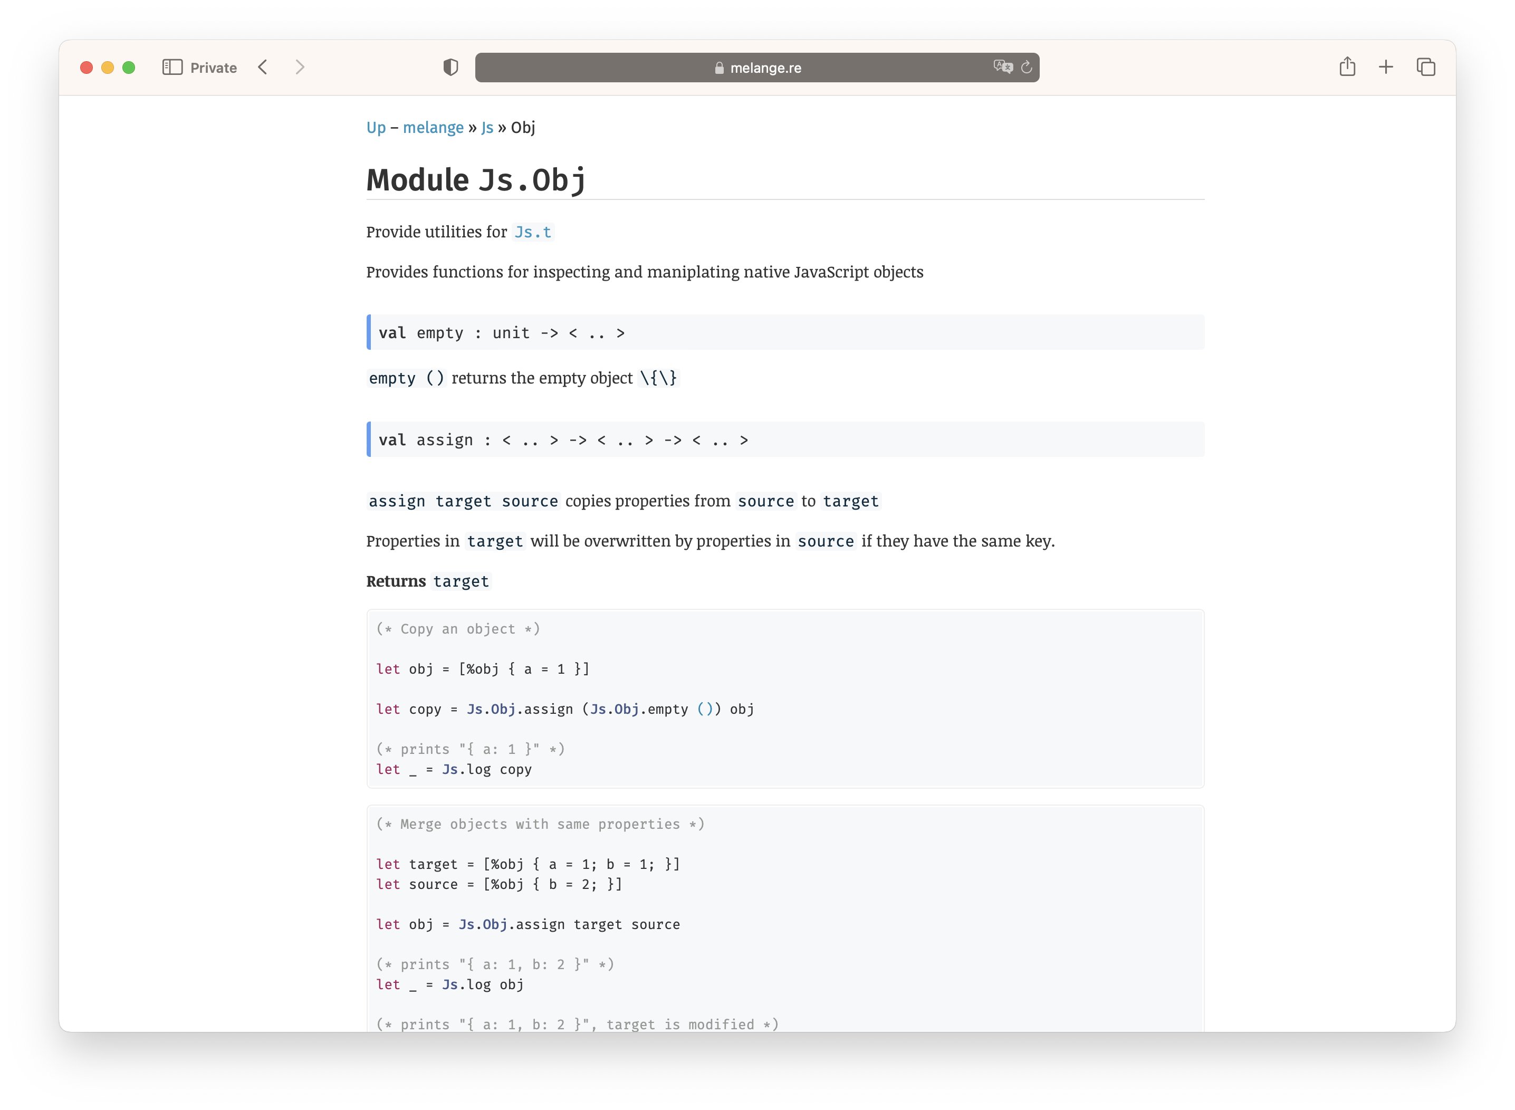This screenshot has height=1110, width=1515.
Task: Open the privacy shield report icon
Action: [451, 67]
